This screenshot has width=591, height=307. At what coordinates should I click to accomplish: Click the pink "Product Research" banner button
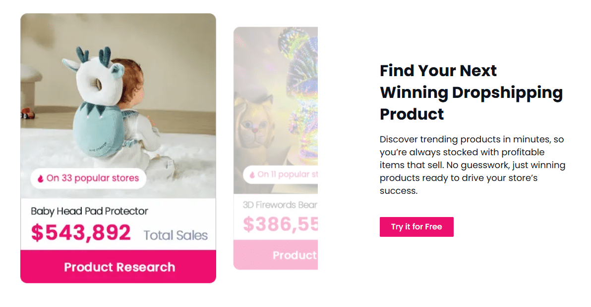[x=119, y=267]
